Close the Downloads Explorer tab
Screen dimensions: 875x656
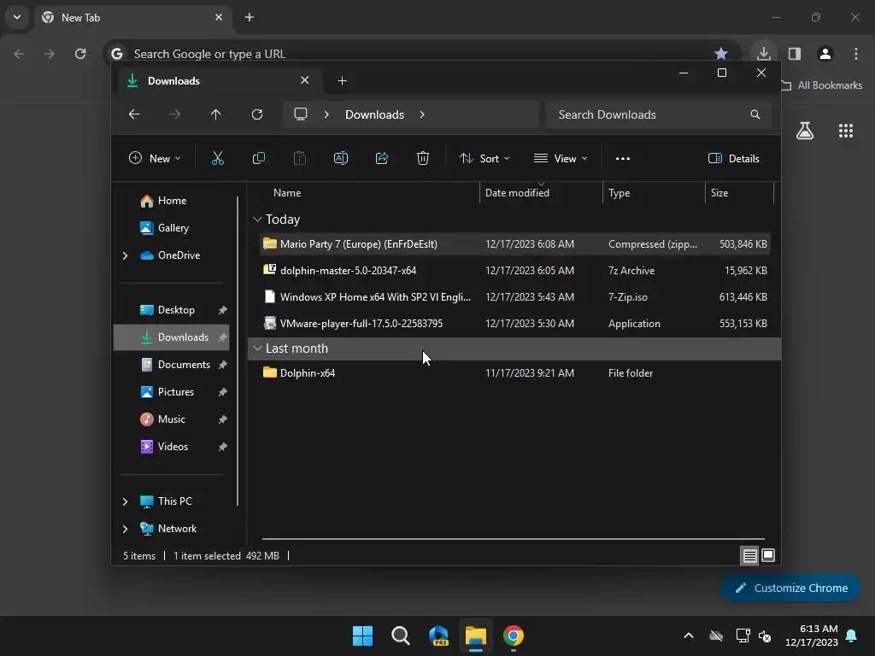tap(305, 80)
